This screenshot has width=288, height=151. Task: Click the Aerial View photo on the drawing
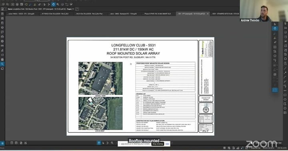pos(100,78)
